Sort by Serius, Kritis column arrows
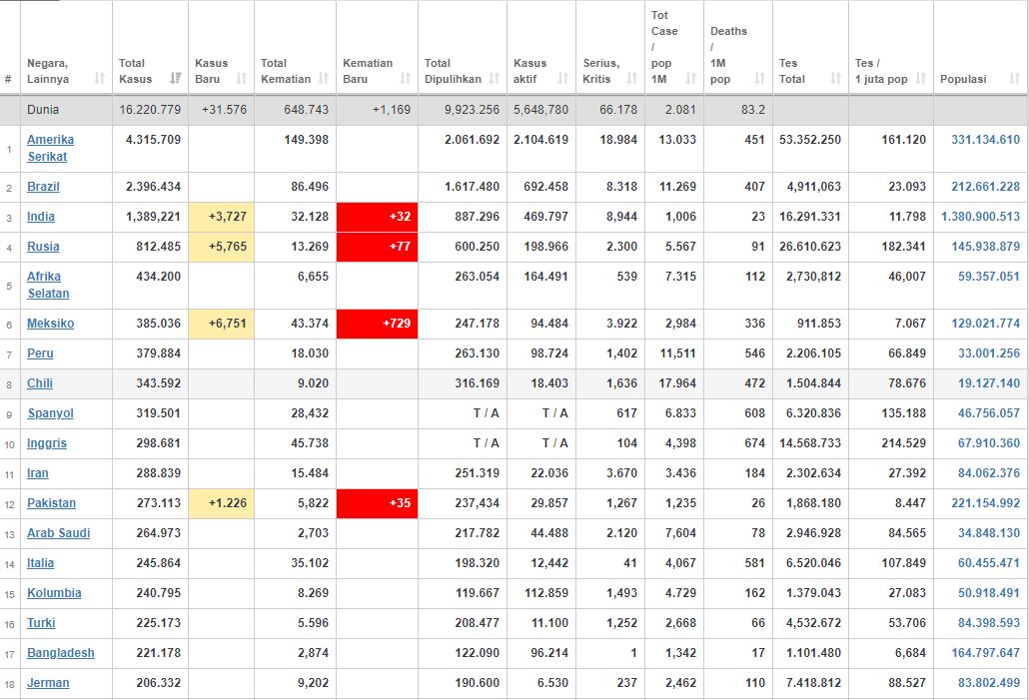 click(x=632, y=79)
